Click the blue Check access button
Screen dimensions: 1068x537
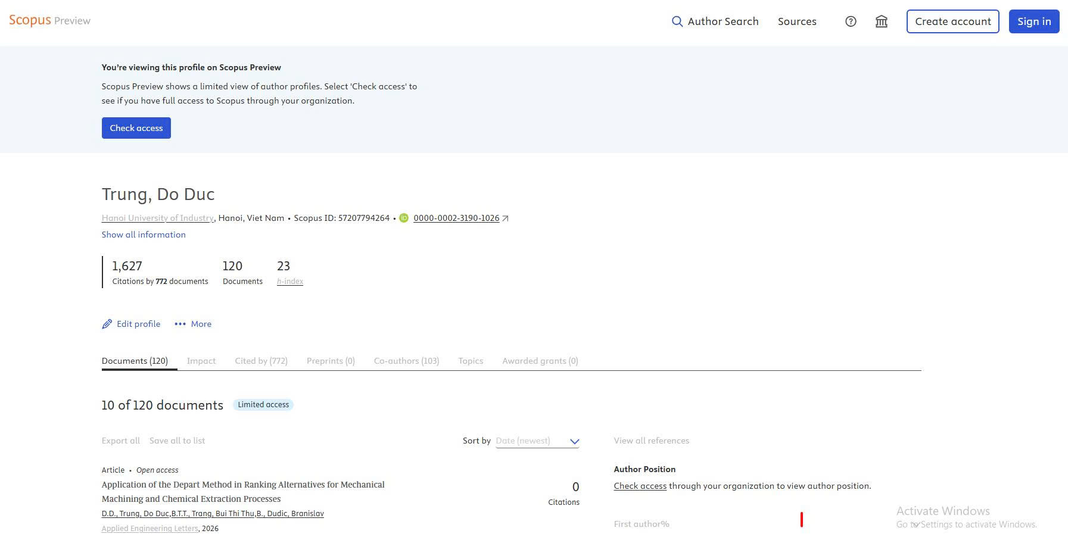point(136,128)
